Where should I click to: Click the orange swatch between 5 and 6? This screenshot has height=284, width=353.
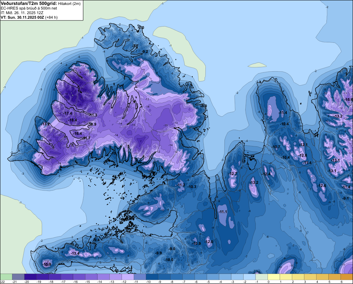click(x=334, y=277)
